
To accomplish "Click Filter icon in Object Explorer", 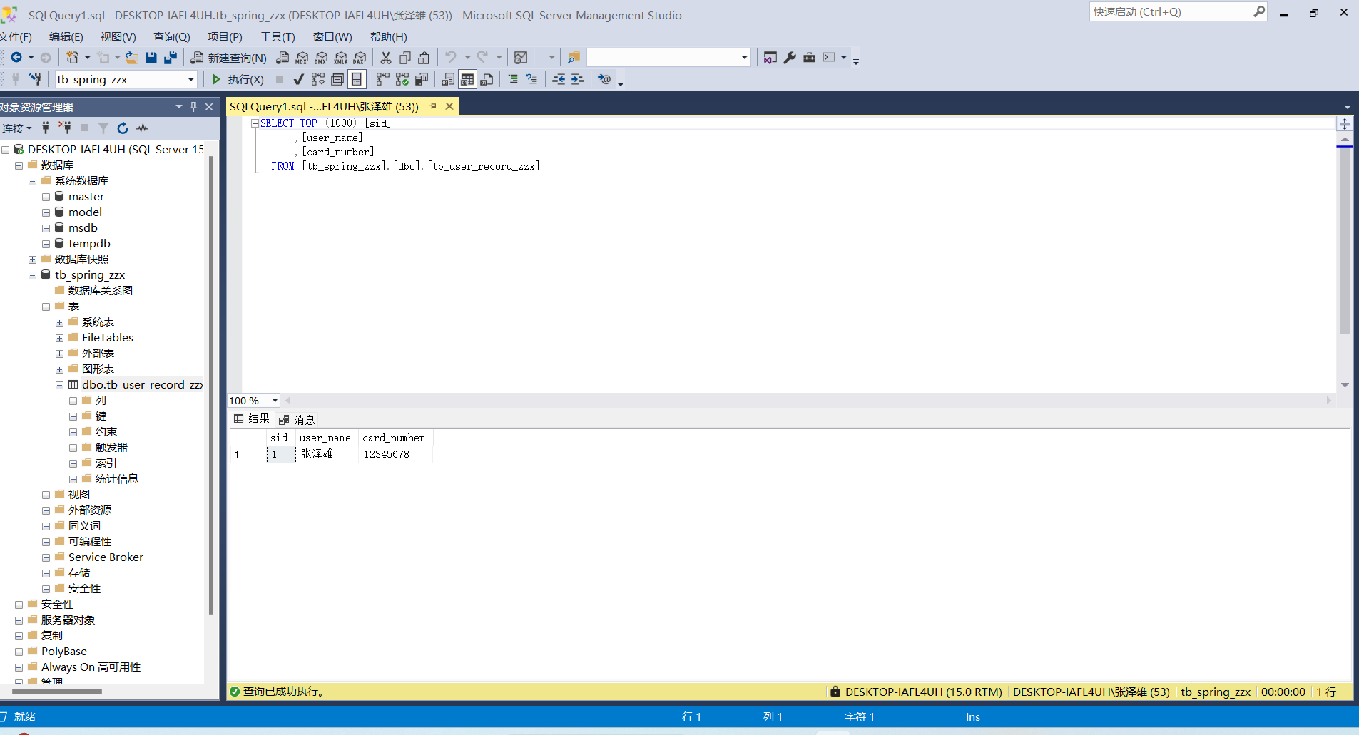I will click(103, 128).
